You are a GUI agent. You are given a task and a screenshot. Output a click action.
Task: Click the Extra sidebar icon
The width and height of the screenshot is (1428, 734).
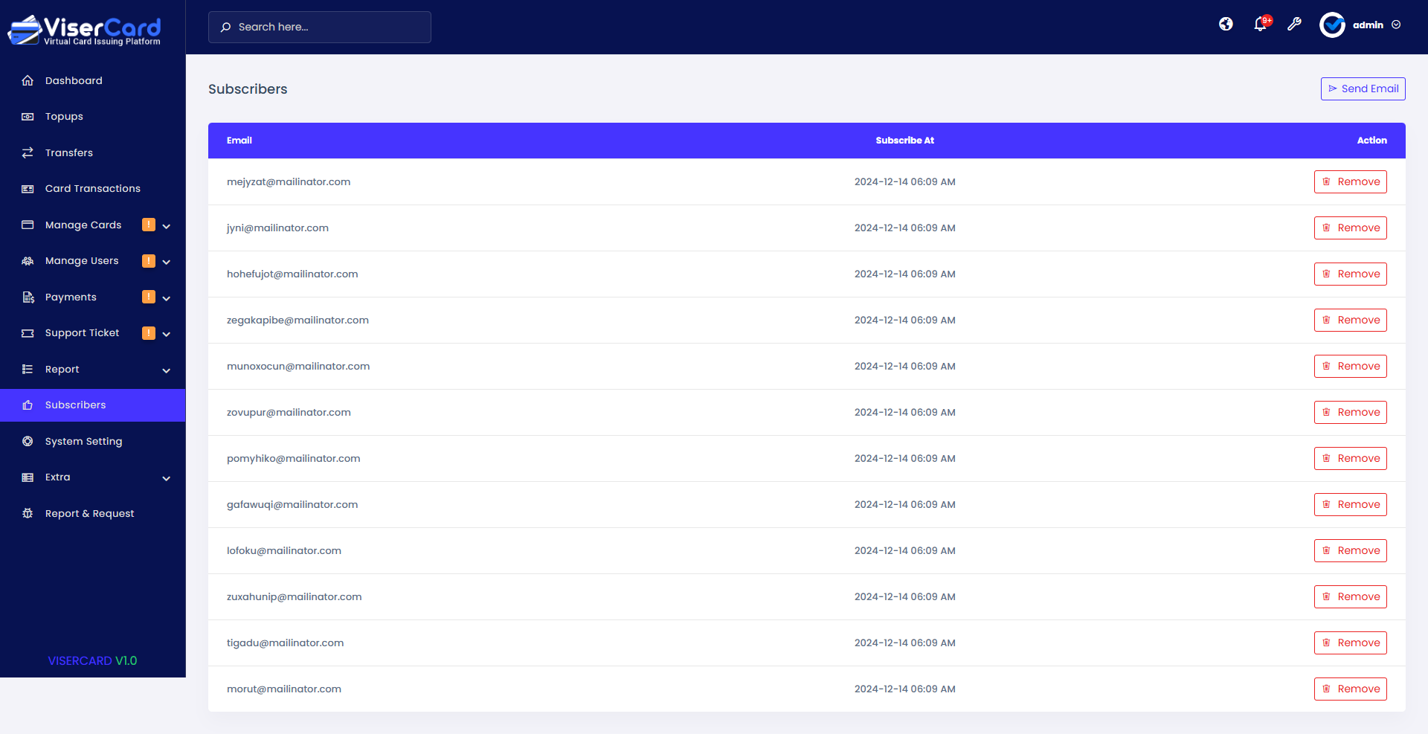(28, 477)
